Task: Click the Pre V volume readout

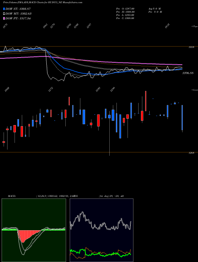Action: coord(155,12)
